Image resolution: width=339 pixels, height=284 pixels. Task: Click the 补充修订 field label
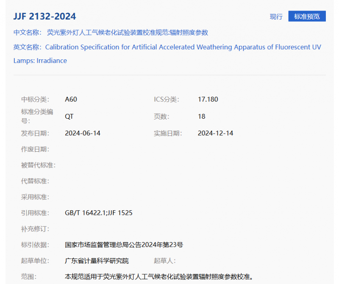(35, 229)
